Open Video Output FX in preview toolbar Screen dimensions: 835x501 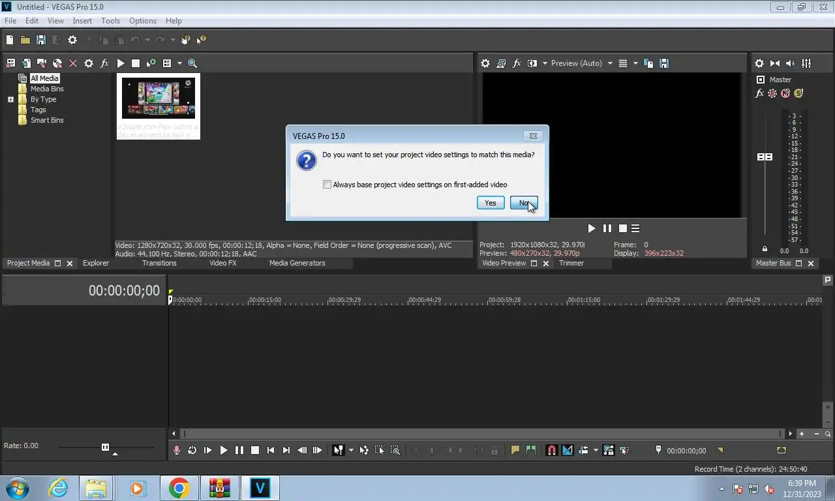pyautogui.click(x=517, y=63)
